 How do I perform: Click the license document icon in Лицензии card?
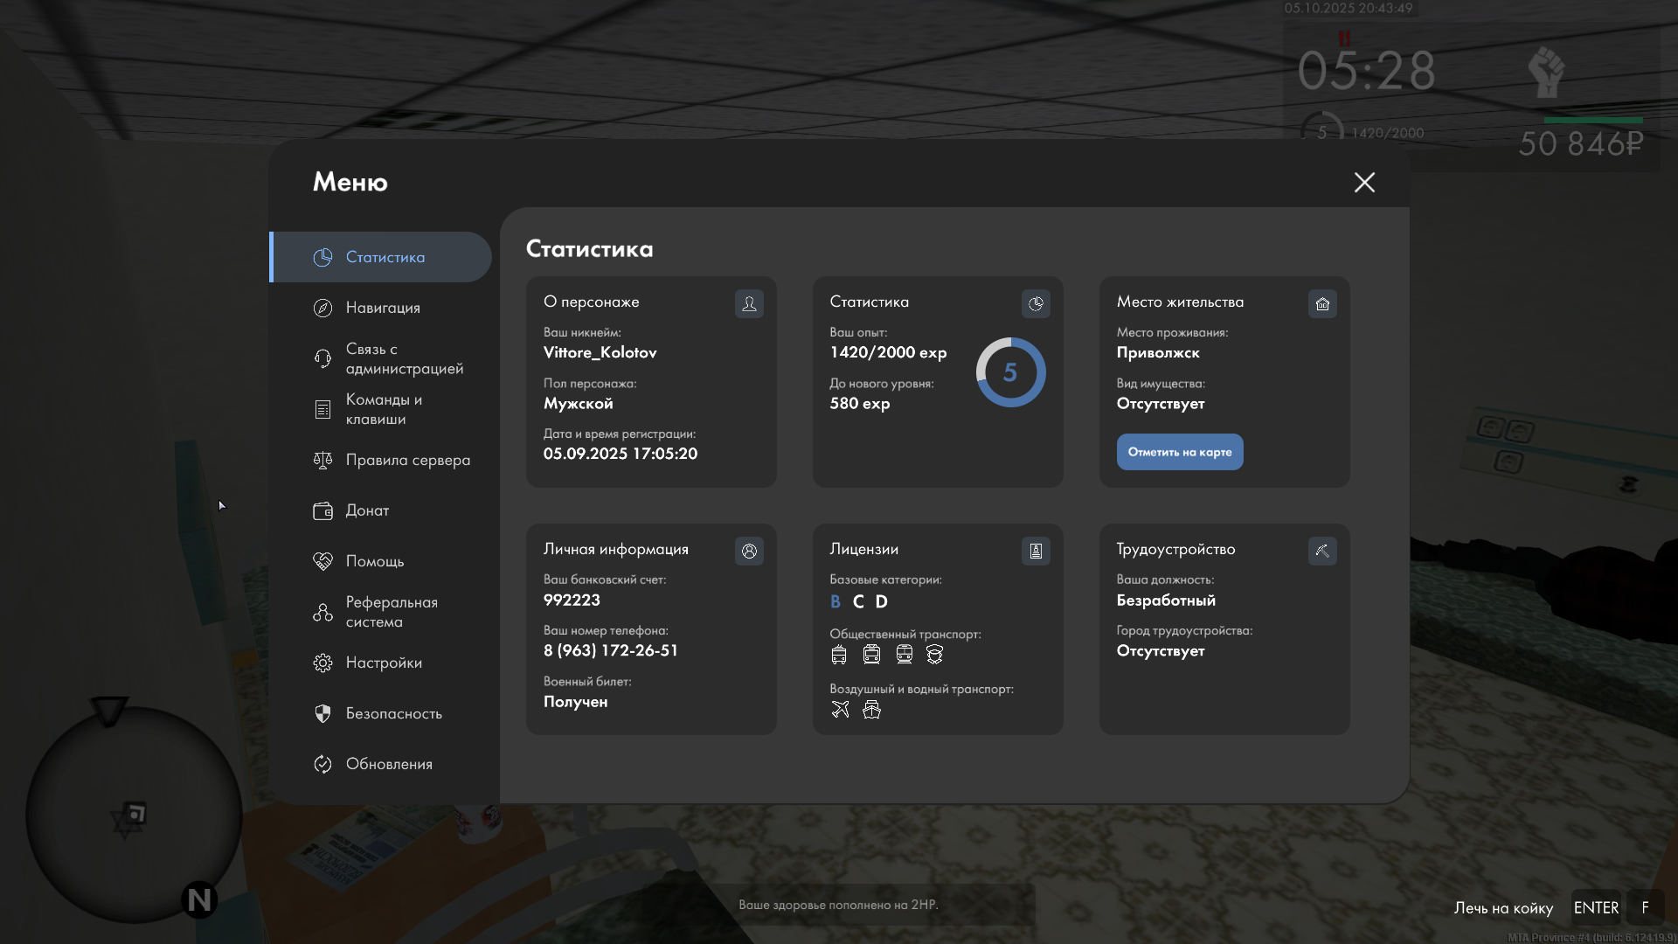click(x=1036, y=551)
